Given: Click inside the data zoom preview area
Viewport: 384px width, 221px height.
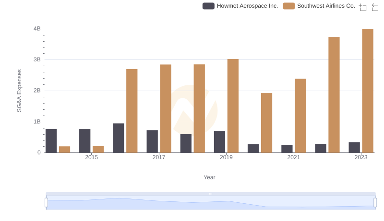Looking at the screenshot, I should click(x=211, y=203).
